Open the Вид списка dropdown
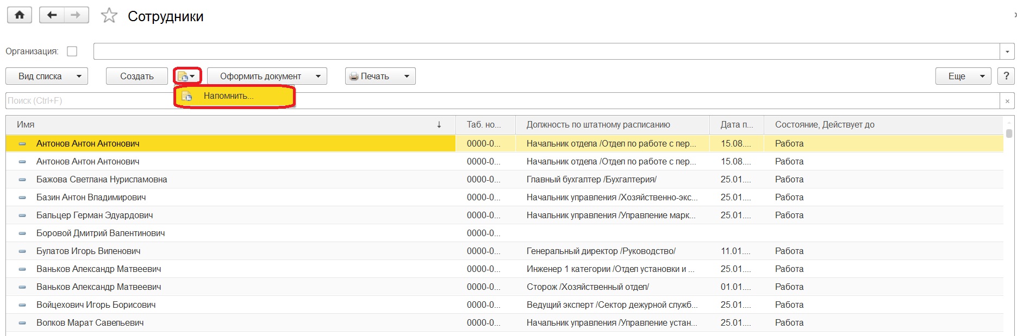Viewport: 1017px width, 336px height. [x=47, y=76]
